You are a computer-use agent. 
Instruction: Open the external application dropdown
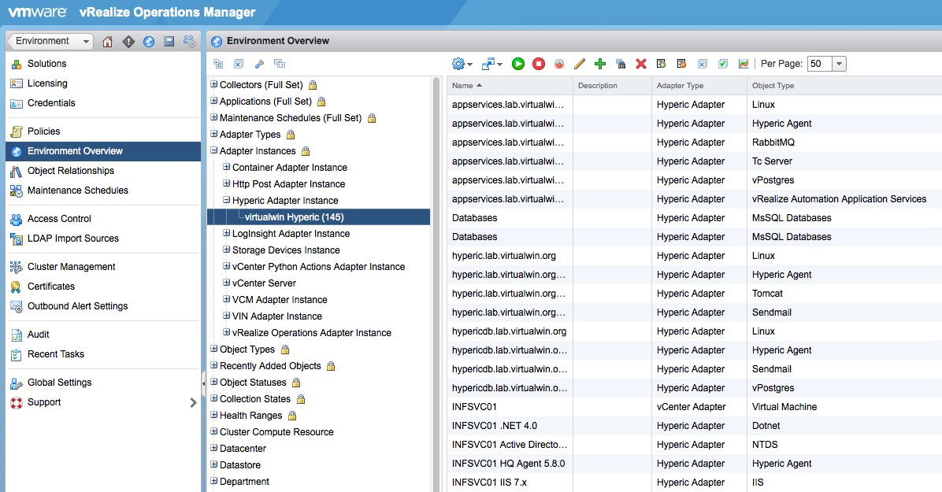point(492,64)
